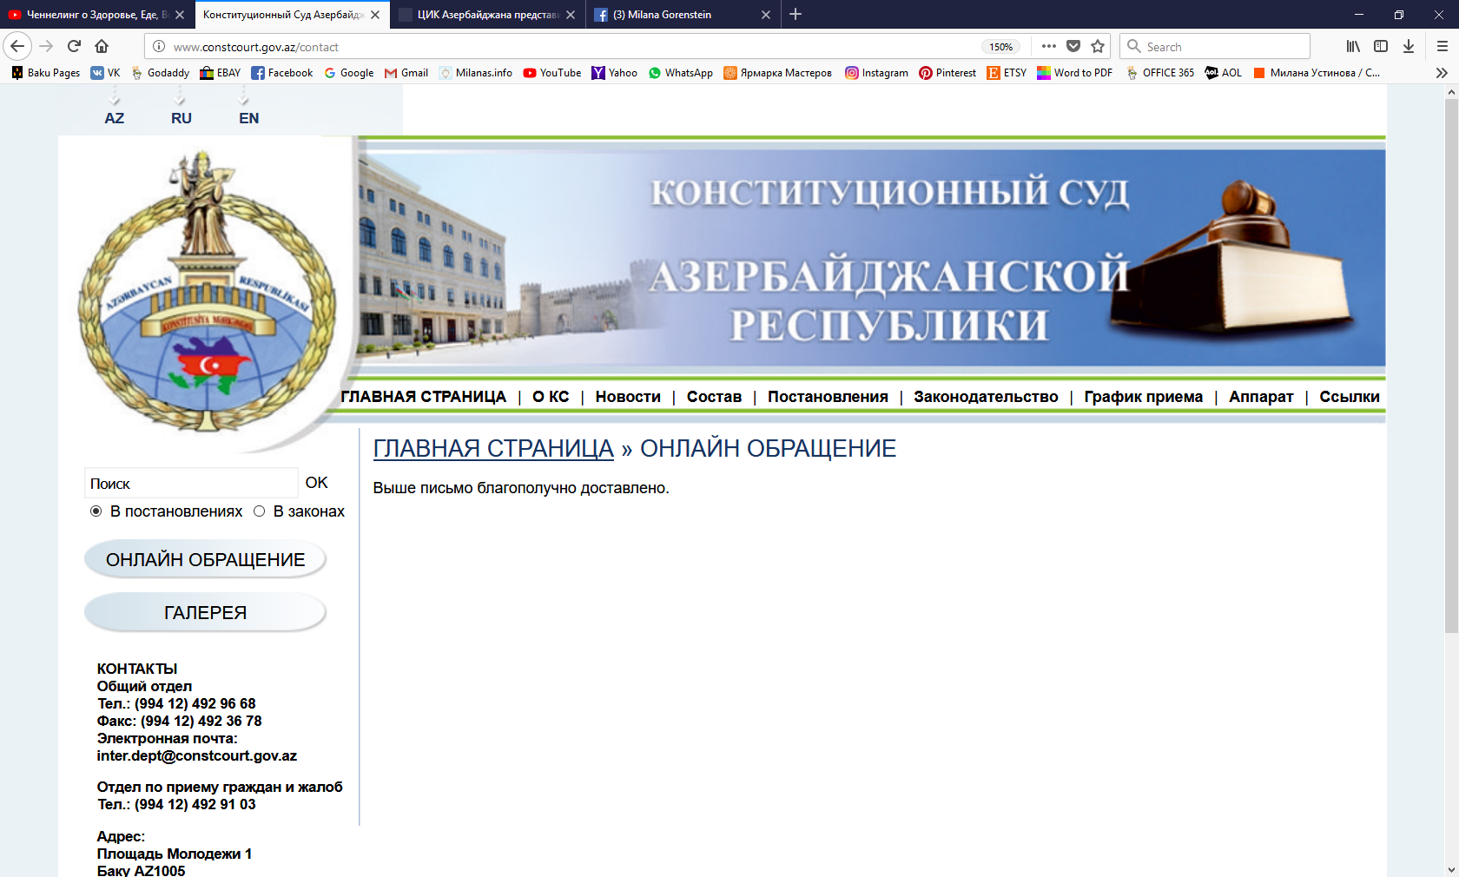Click the Home icon in the toolbar
The height and width of the screenshot is (877, 1459).
tap(102, 46)
